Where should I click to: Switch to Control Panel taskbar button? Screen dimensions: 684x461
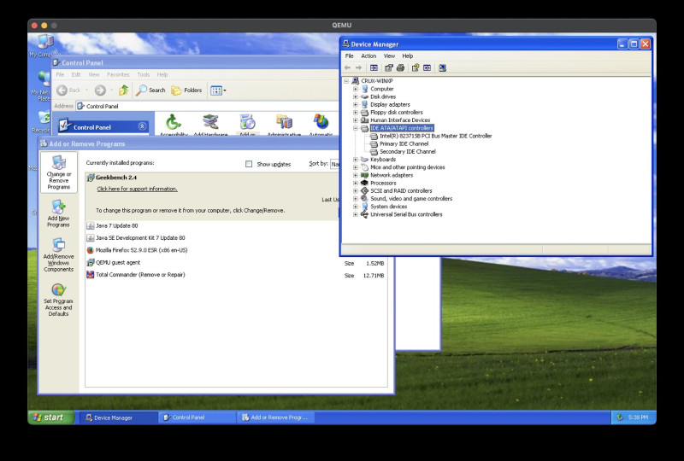coord(197,417)
